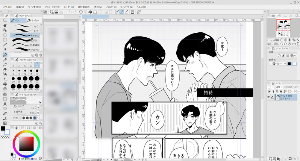The height and width of the screenshot is (161, 300).
Task: Click New canvas icon in command bar
Action: pyautogui.click(x=52, y=12)
